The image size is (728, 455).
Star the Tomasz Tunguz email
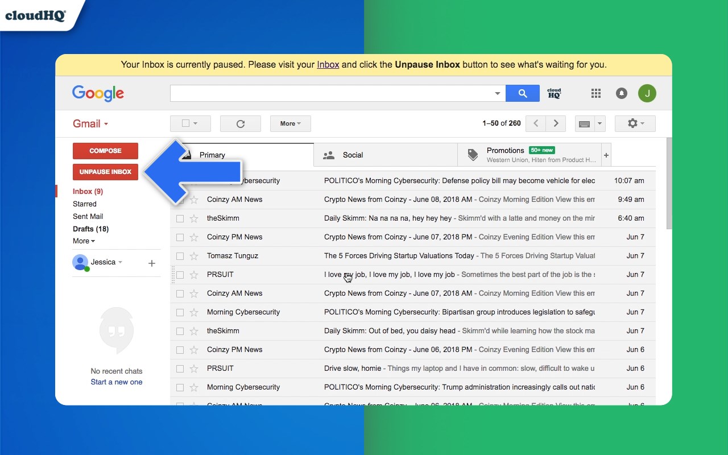(194, 256)
